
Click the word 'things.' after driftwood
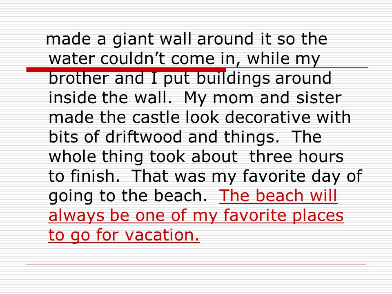[252, 138]
